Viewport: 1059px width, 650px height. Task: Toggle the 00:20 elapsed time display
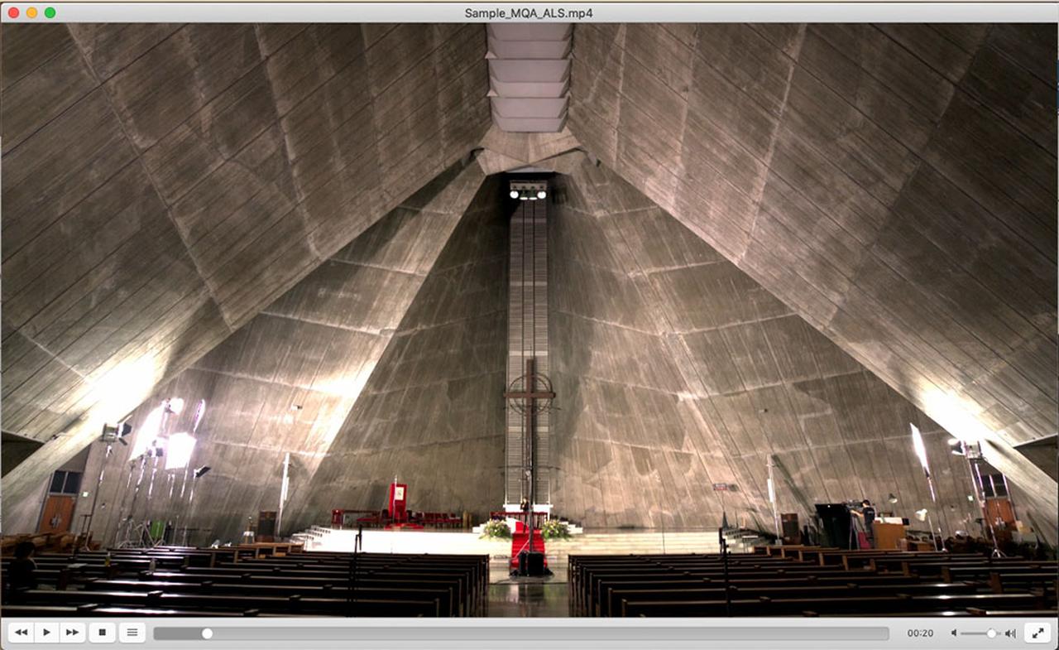click(x=920, y=633)
